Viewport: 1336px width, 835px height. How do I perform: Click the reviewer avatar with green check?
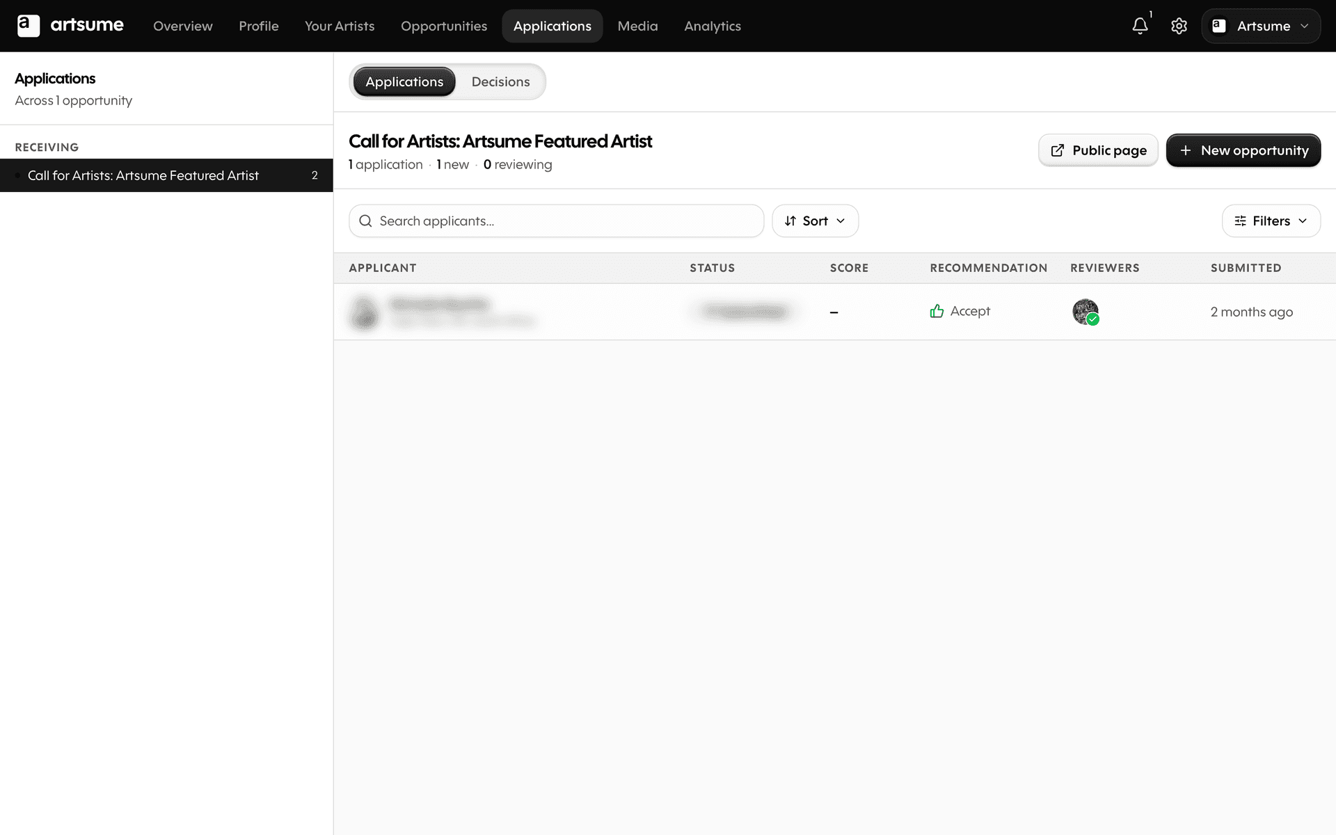pos(1085,312)
